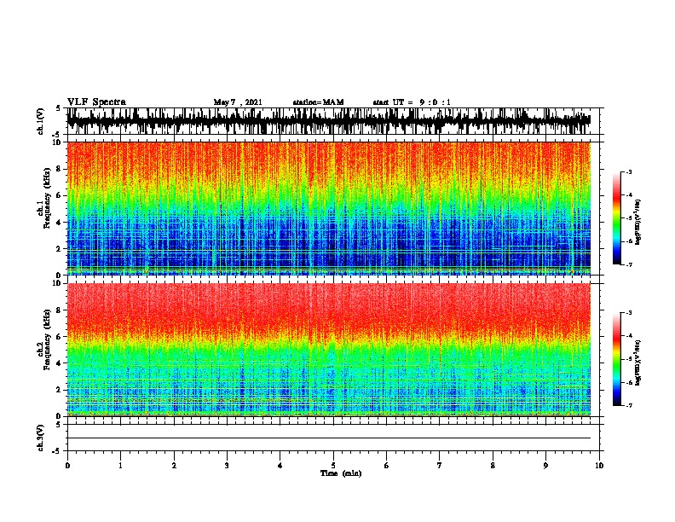The image size is (675, 522).
Task: Click the "-3" label on ch.1 color bar
Action: (x=628, y=171)
